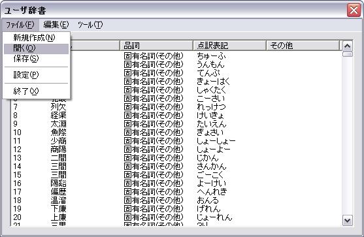Click braille reading ごーこく
Image resolution: width=364 pixels, height=237 pixels.
click(x=210, y=175)
